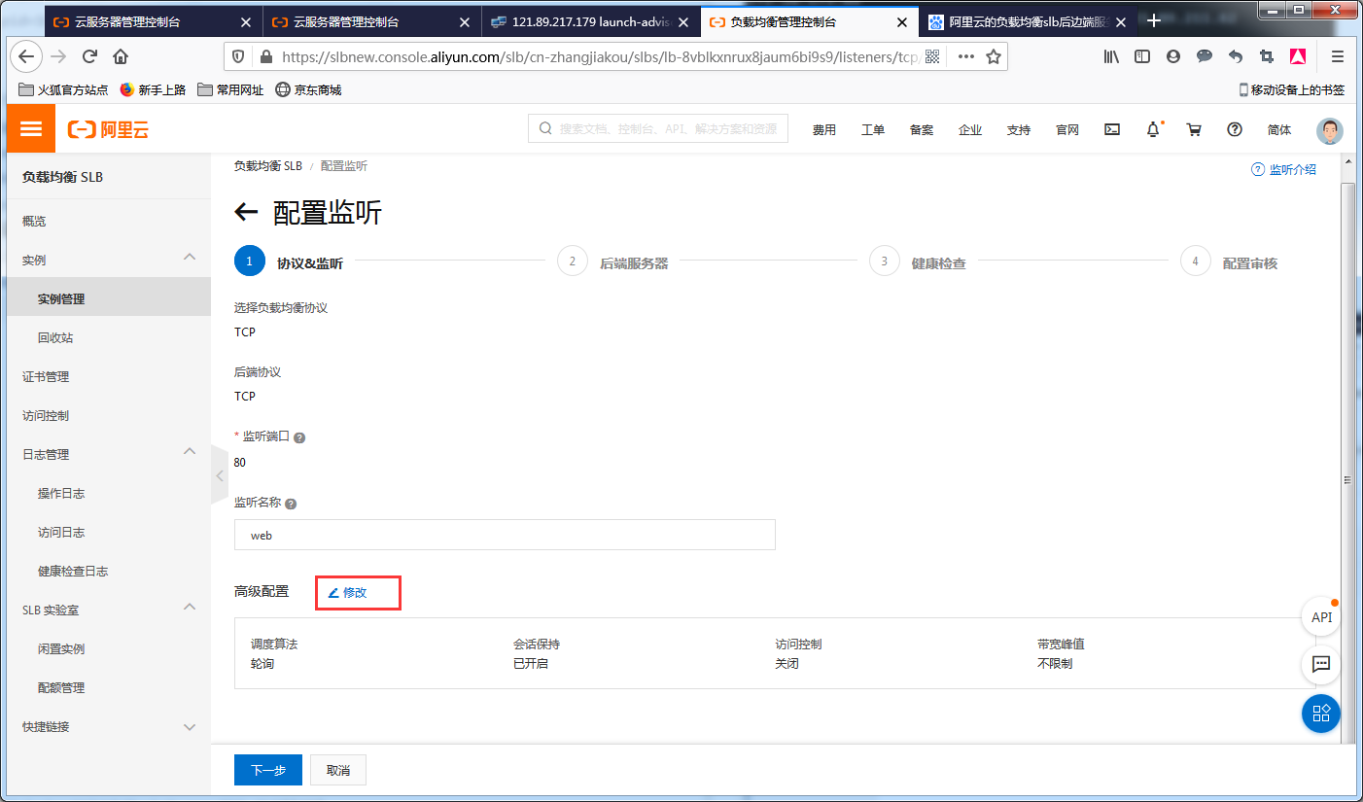Select 回收站 under 实例

[x=54, y=337]
